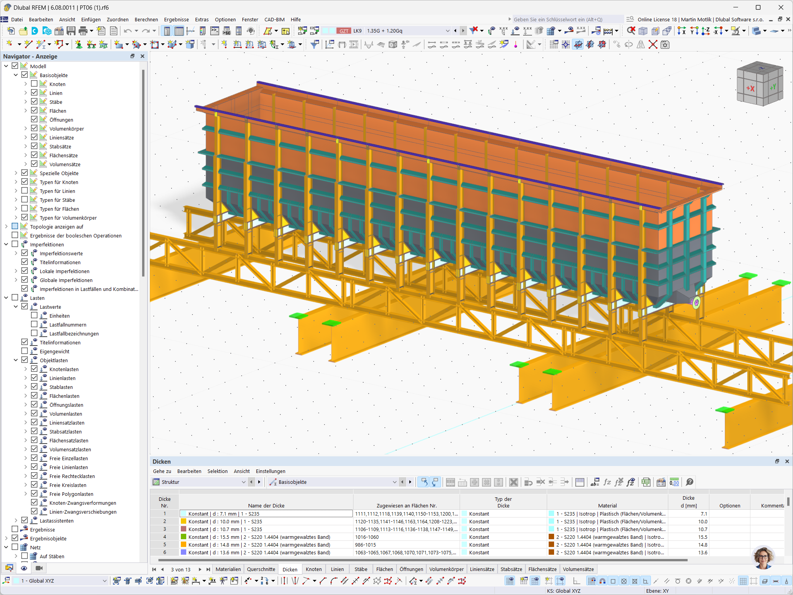Open the Berechnen menu
793x595 pixels.
pyautogui.click(x=146, y=19)
